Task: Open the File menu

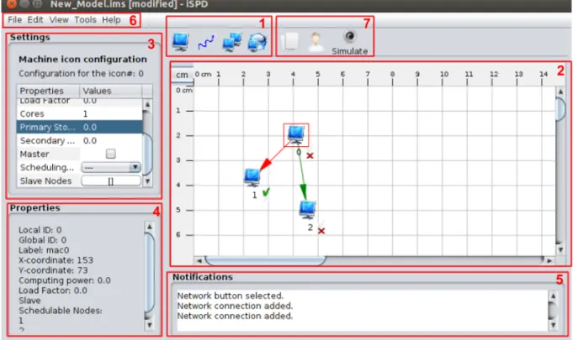Action: click(15, 19)
